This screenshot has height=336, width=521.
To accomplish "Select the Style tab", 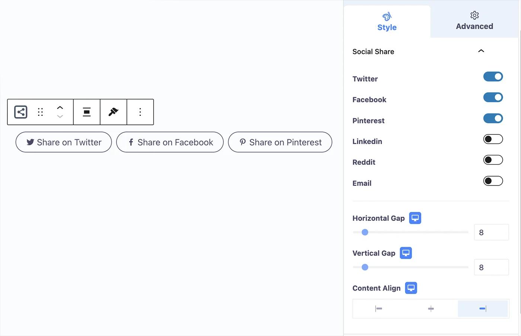I will tap(387, 21).
